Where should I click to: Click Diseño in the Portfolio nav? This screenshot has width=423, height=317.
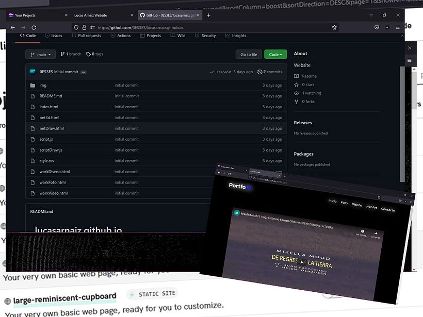point(356,205)
